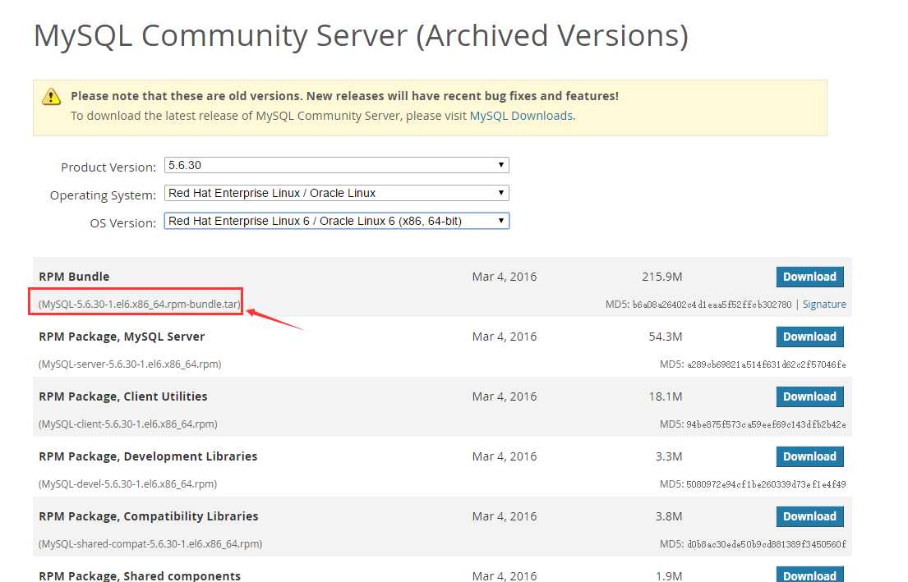The height and width of the screenshot is (582, 908).
Task: Click the 18.1M size value
Action: tap(666, 396)
